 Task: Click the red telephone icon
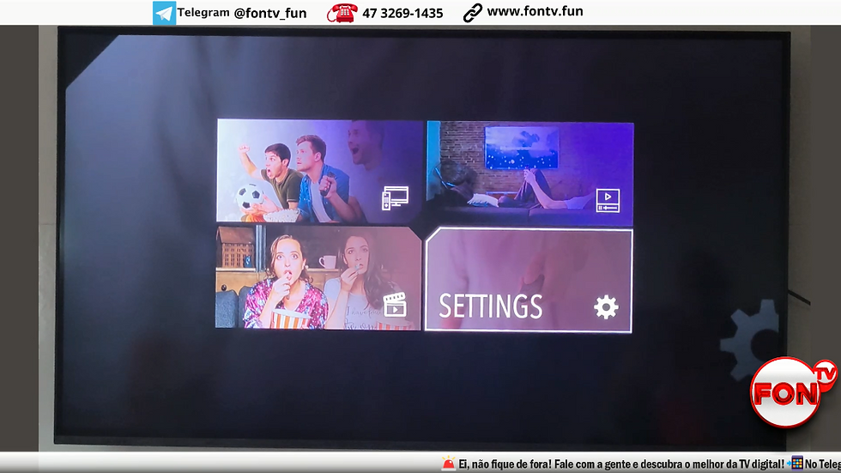tap(342, 13)
